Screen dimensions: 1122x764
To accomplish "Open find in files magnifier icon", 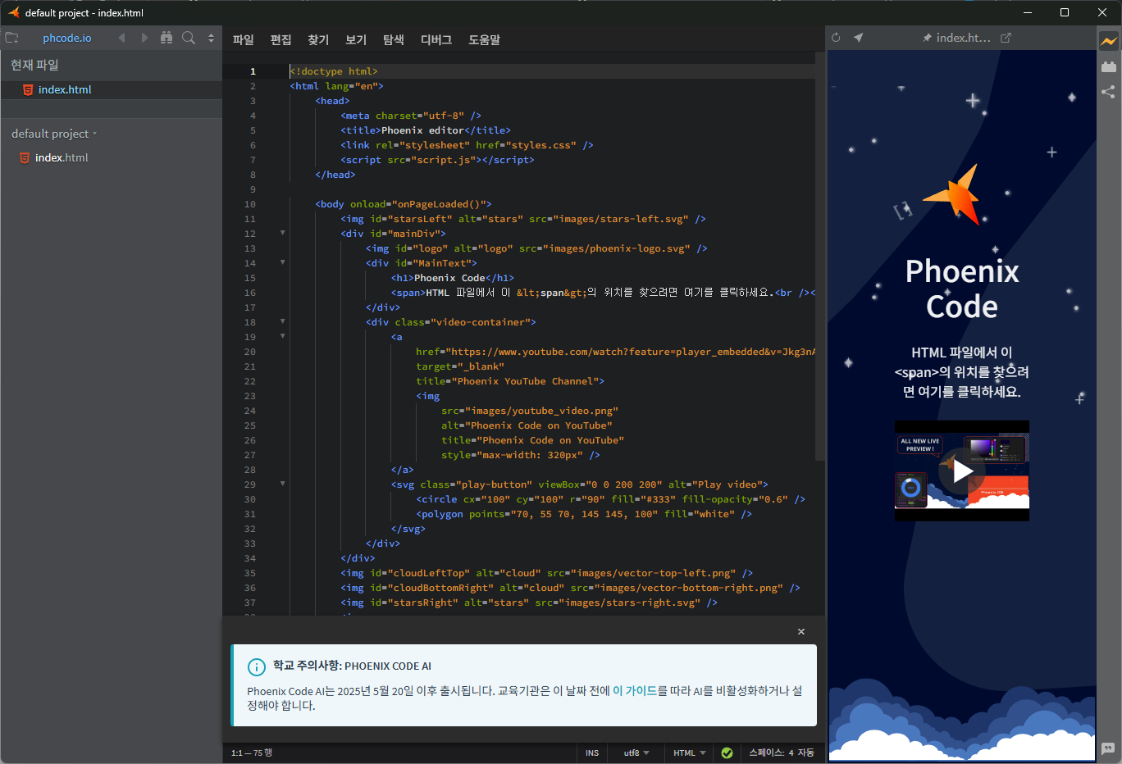I will [189, 38].
